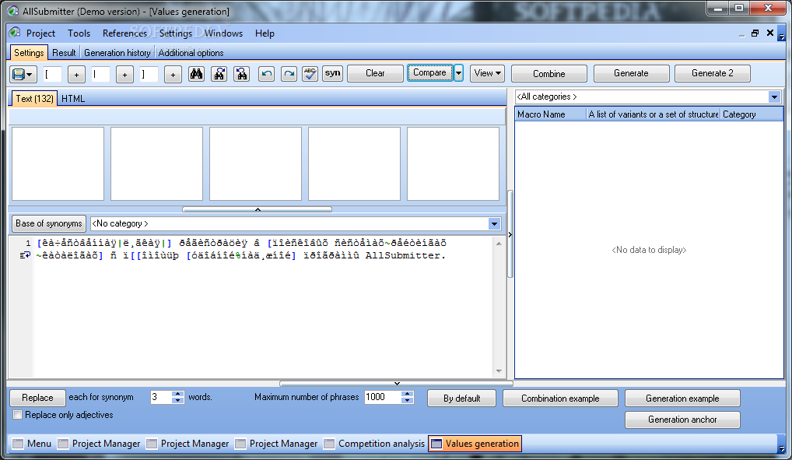Click the Compare button
The width and height of the screenshot is (792, 460).
[x=429, y=73]
